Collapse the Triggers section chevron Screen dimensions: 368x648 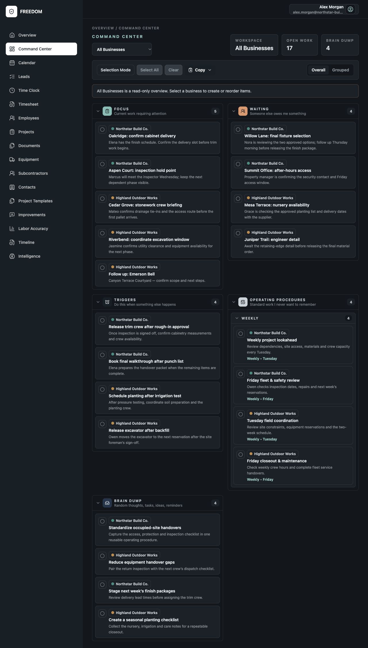click(x=98, y=302)
